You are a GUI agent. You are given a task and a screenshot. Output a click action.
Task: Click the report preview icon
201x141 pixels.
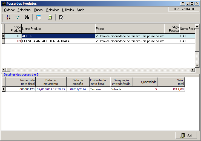click(x=61, y=18)
